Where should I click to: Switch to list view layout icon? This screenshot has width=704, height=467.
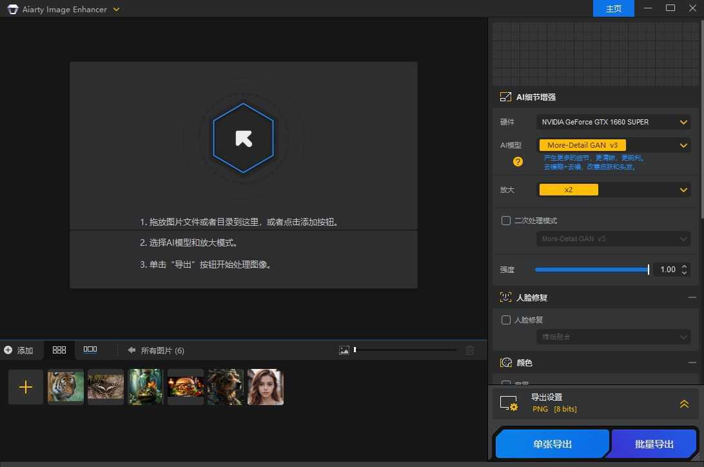tap(90, 350)
